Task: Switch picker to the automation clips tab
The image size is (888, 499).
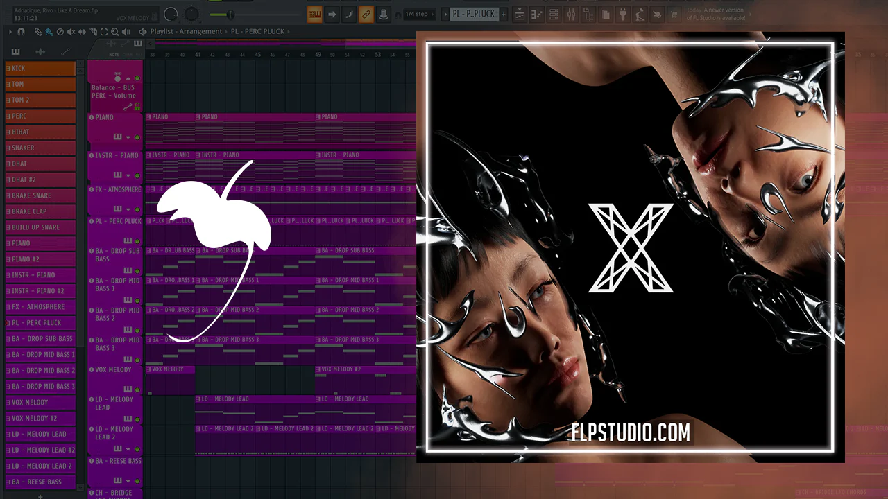Action: (65, 52)
